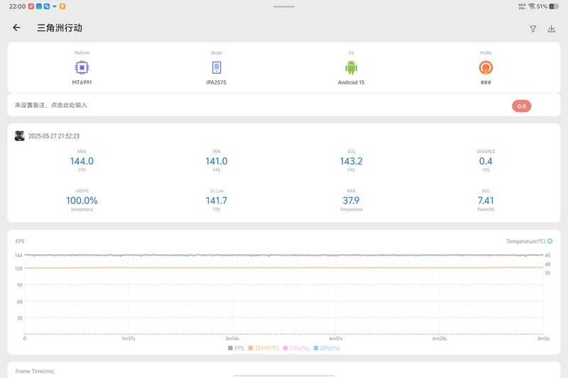Screen dimensions: 568x378
Task: Click the download report icon
Action: pos(552,29)
